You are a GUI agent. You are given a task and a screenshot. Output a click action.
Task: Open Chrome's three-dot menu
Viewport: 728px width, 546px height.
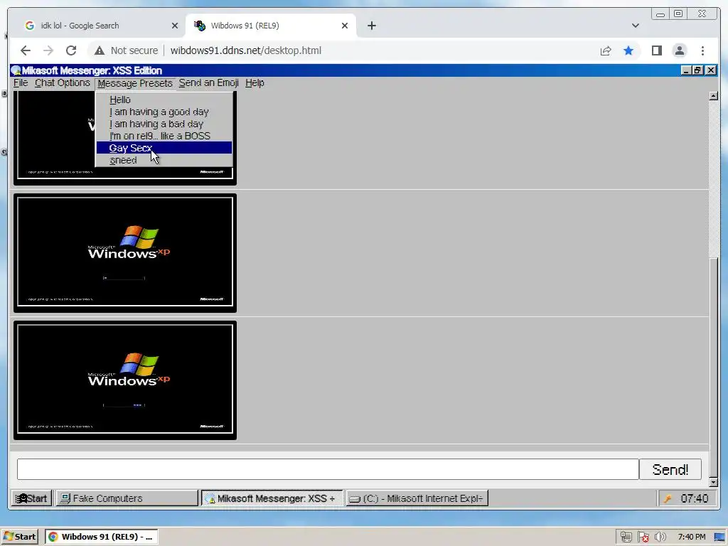coord(702,50)
